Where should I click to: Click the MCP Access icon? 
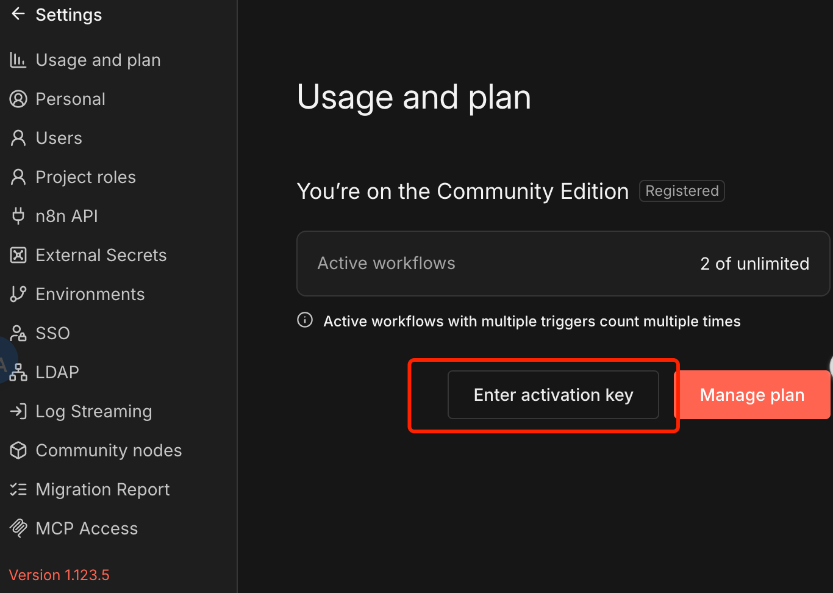tap(18, 528)
